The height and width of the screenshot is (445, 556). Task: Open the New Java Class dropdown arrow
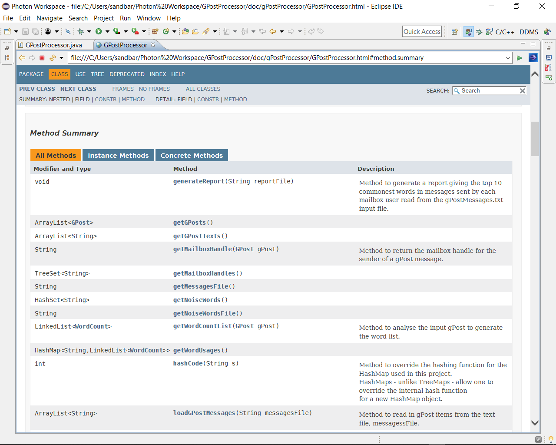pyautogui.click(x=174, y=31)
